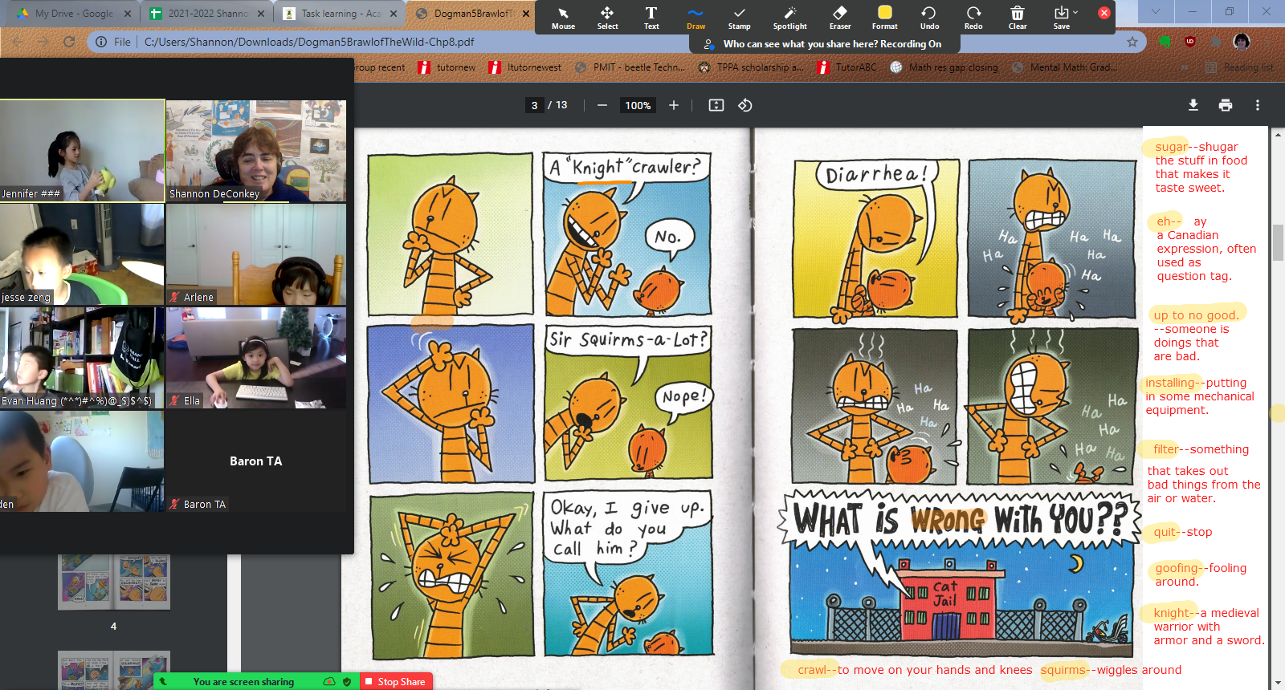
Task: Switch to My Drive - Google tab
Action: click(x=74, y=14)
